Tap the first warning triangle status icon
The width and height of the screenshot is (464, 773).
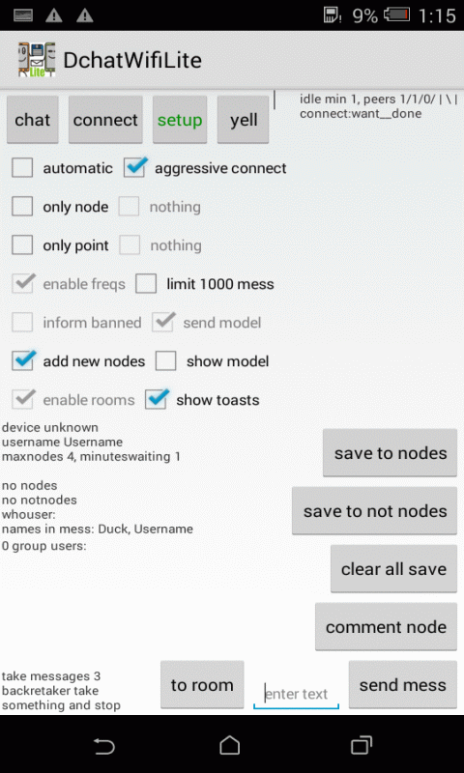[53, 15]
